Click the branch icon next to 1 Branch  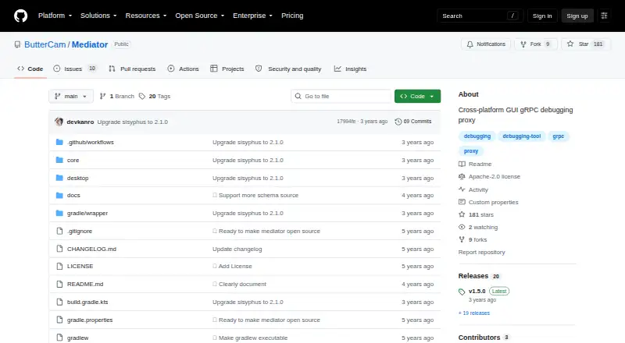point(102,97)
